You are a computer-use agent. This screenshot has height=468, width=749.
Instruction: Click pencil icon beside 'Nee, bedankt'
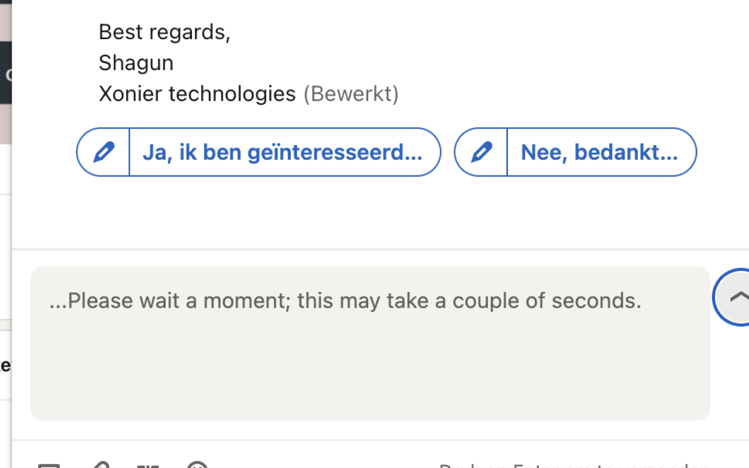point(482,152)
